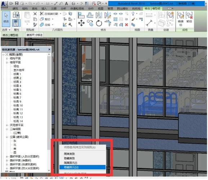Viewport: 208px width, 180px height.
Task: Expand the 面积平面 (净面积) node
Action: (7, 161)
